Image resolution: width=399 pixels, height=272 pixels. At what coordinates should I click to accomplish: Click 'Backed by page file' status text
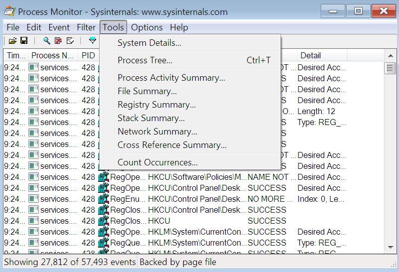pyautogui.click(x=178, y=262)
